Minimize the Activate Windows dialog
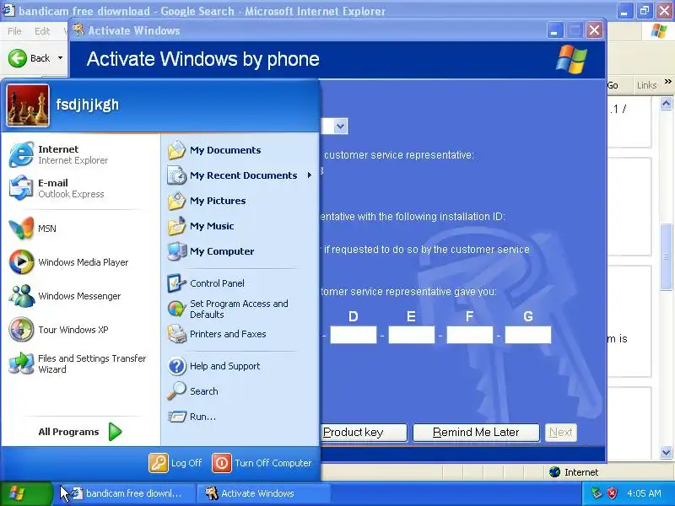This screenshot has width=675, height=506. (x=555, y=30)
